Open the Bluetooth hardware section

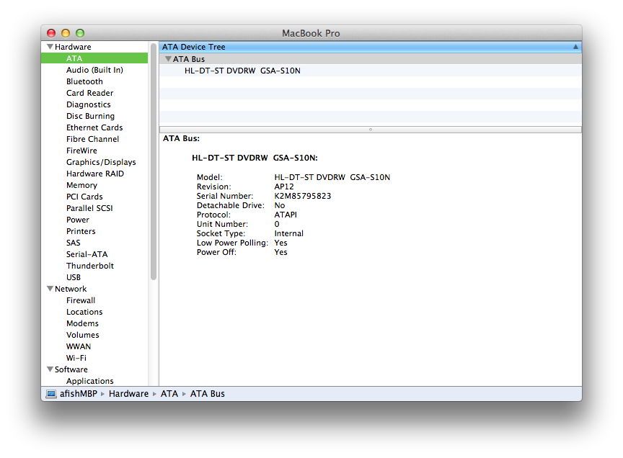pos(84,81)
